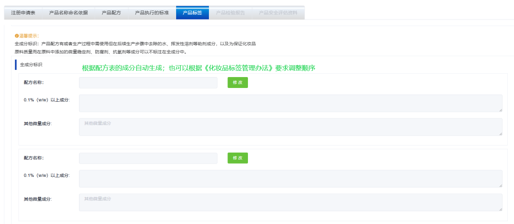Viewport: 514px width, 224px height.
Task: Grab resize handle of first 0.1%（w/w）以上成分 box
Action: click(500, 110)
